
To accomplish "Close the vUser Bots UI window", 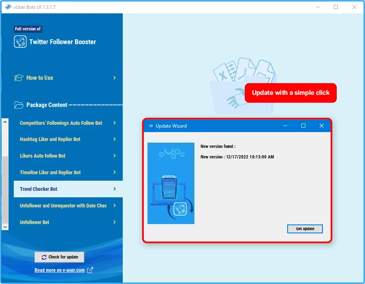I will coord(354,7).
